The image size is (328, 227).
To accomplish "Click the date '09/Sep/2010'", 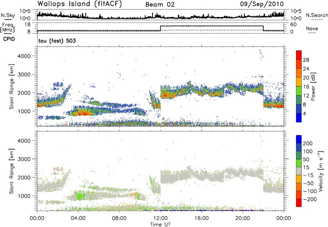I will (x=262, y=4).
